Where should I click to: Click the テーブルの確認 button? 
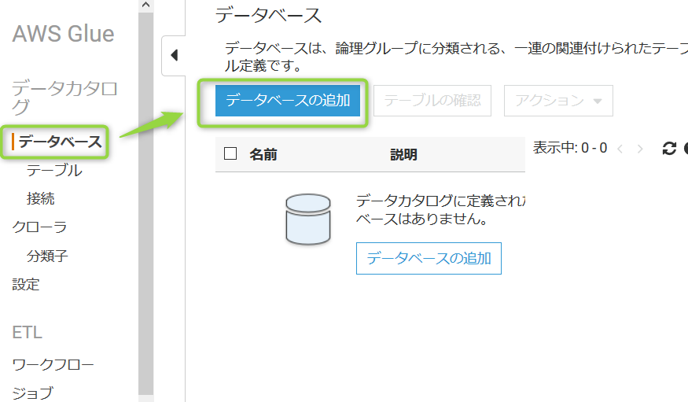pos(432,101)
